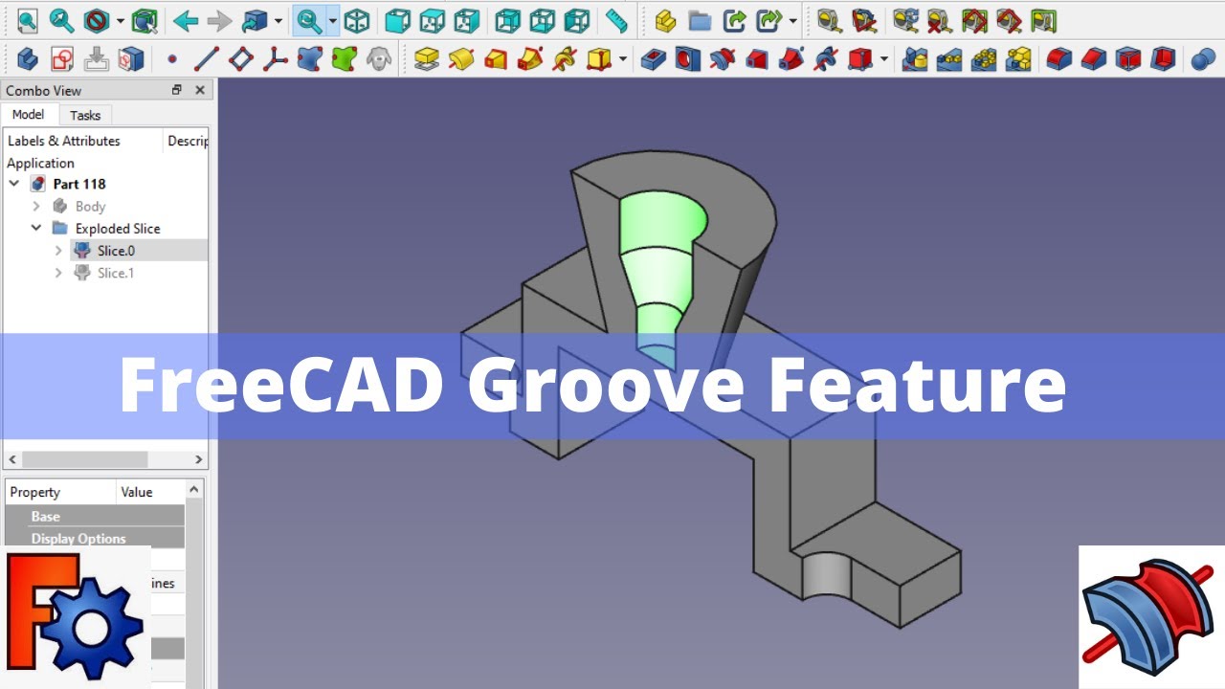Click the Pocket tool

pyautogui.click(x=654, y=59)
